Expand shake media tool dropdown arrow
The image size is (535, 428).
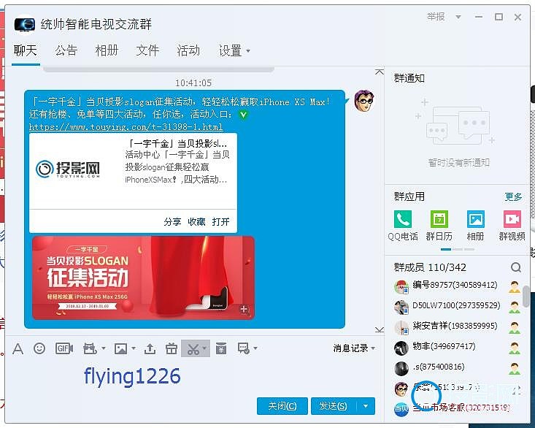[104, 348]
